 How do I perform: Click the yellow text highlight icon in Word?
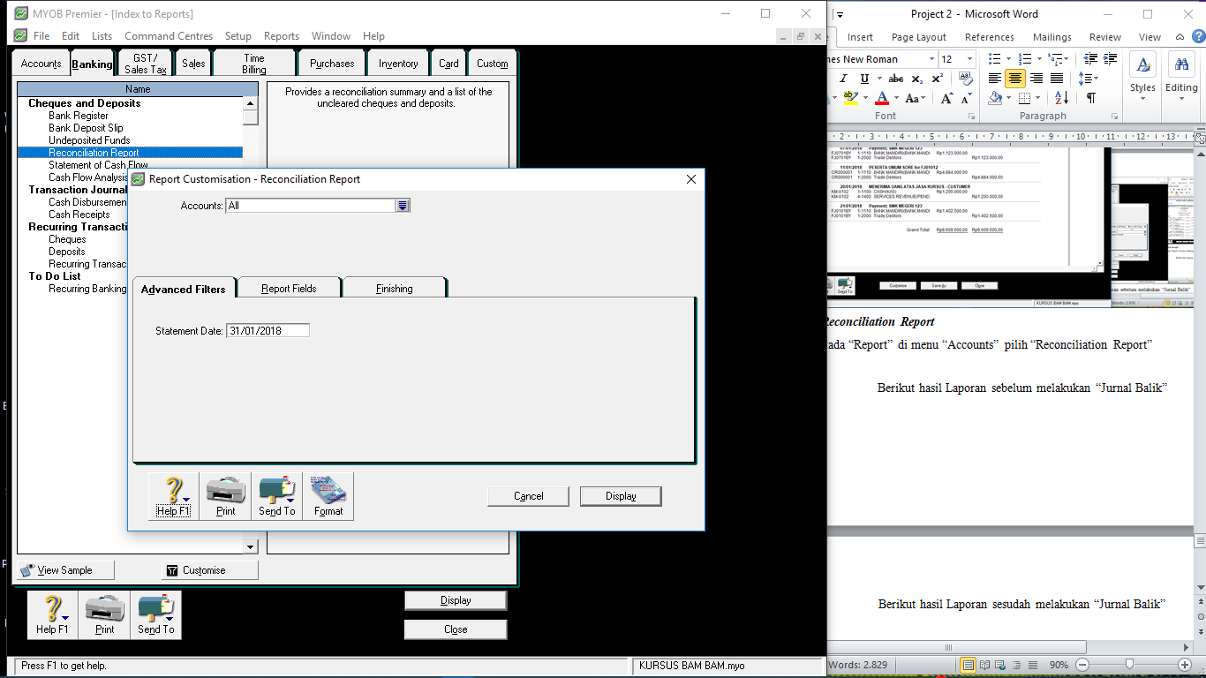(x=849, y=98)
